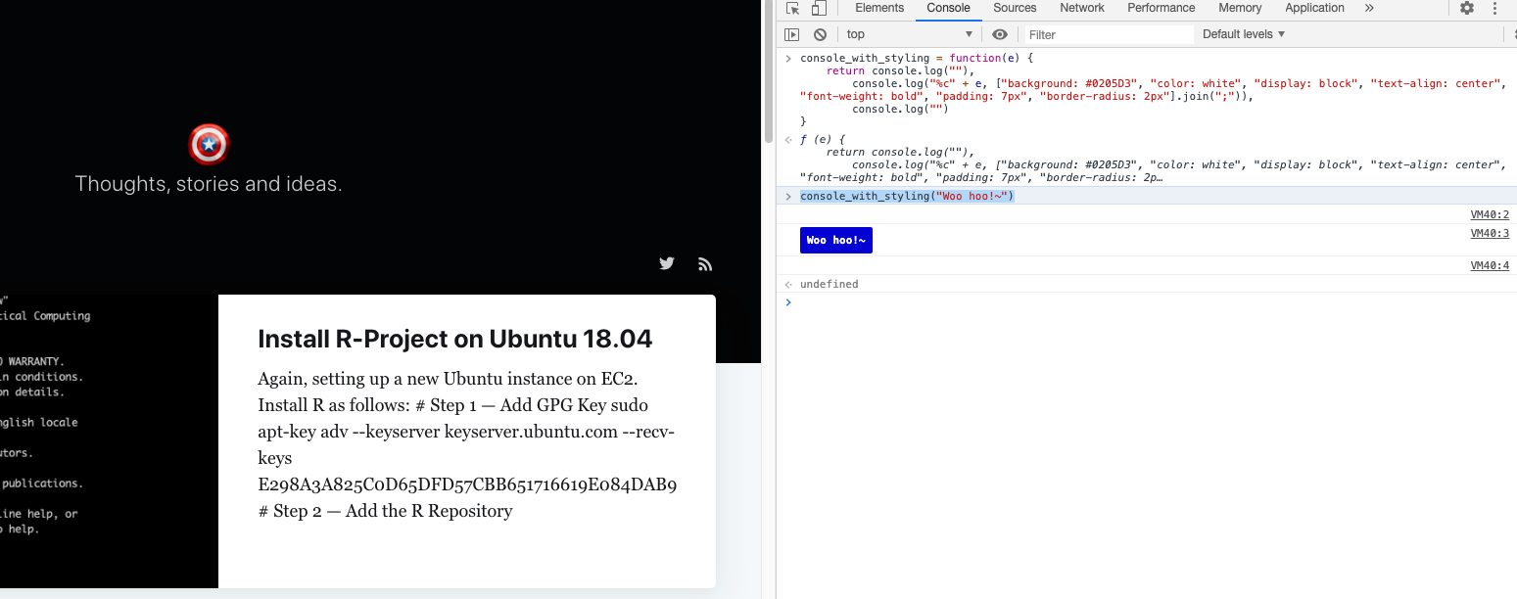Click the console_with_styling("Woo hoo!~") command line
This screenshot has width=1517, height=599.
pos(907,196)
